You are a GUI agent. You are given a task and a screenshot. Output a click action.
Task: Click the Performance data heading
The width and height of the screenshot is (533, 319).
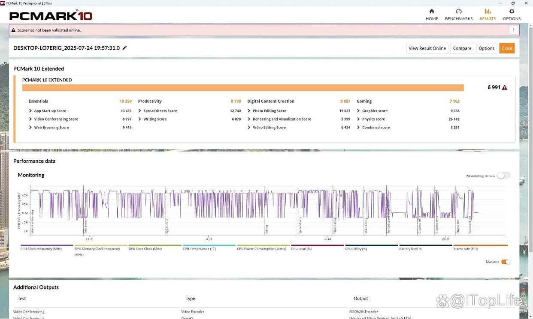(x=34, y=161)
